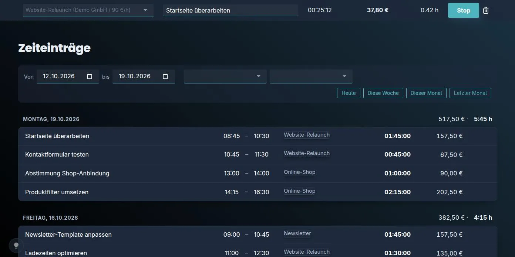Filter entries to Letzter Monat
This screenshot has height=257, width=515.
(x=470, y=93)
